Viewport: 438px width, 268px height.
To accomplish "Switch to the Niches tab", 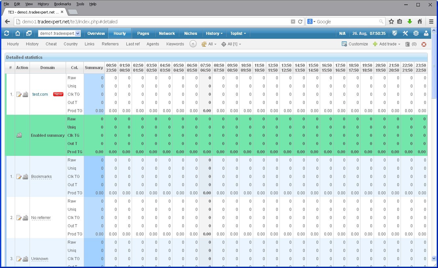I will tap(190, 34).
